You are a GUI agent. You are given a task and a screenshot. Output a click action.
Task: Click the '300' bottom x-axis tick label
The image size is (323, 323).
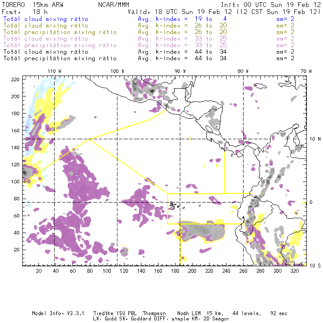[x=277, y=271]
